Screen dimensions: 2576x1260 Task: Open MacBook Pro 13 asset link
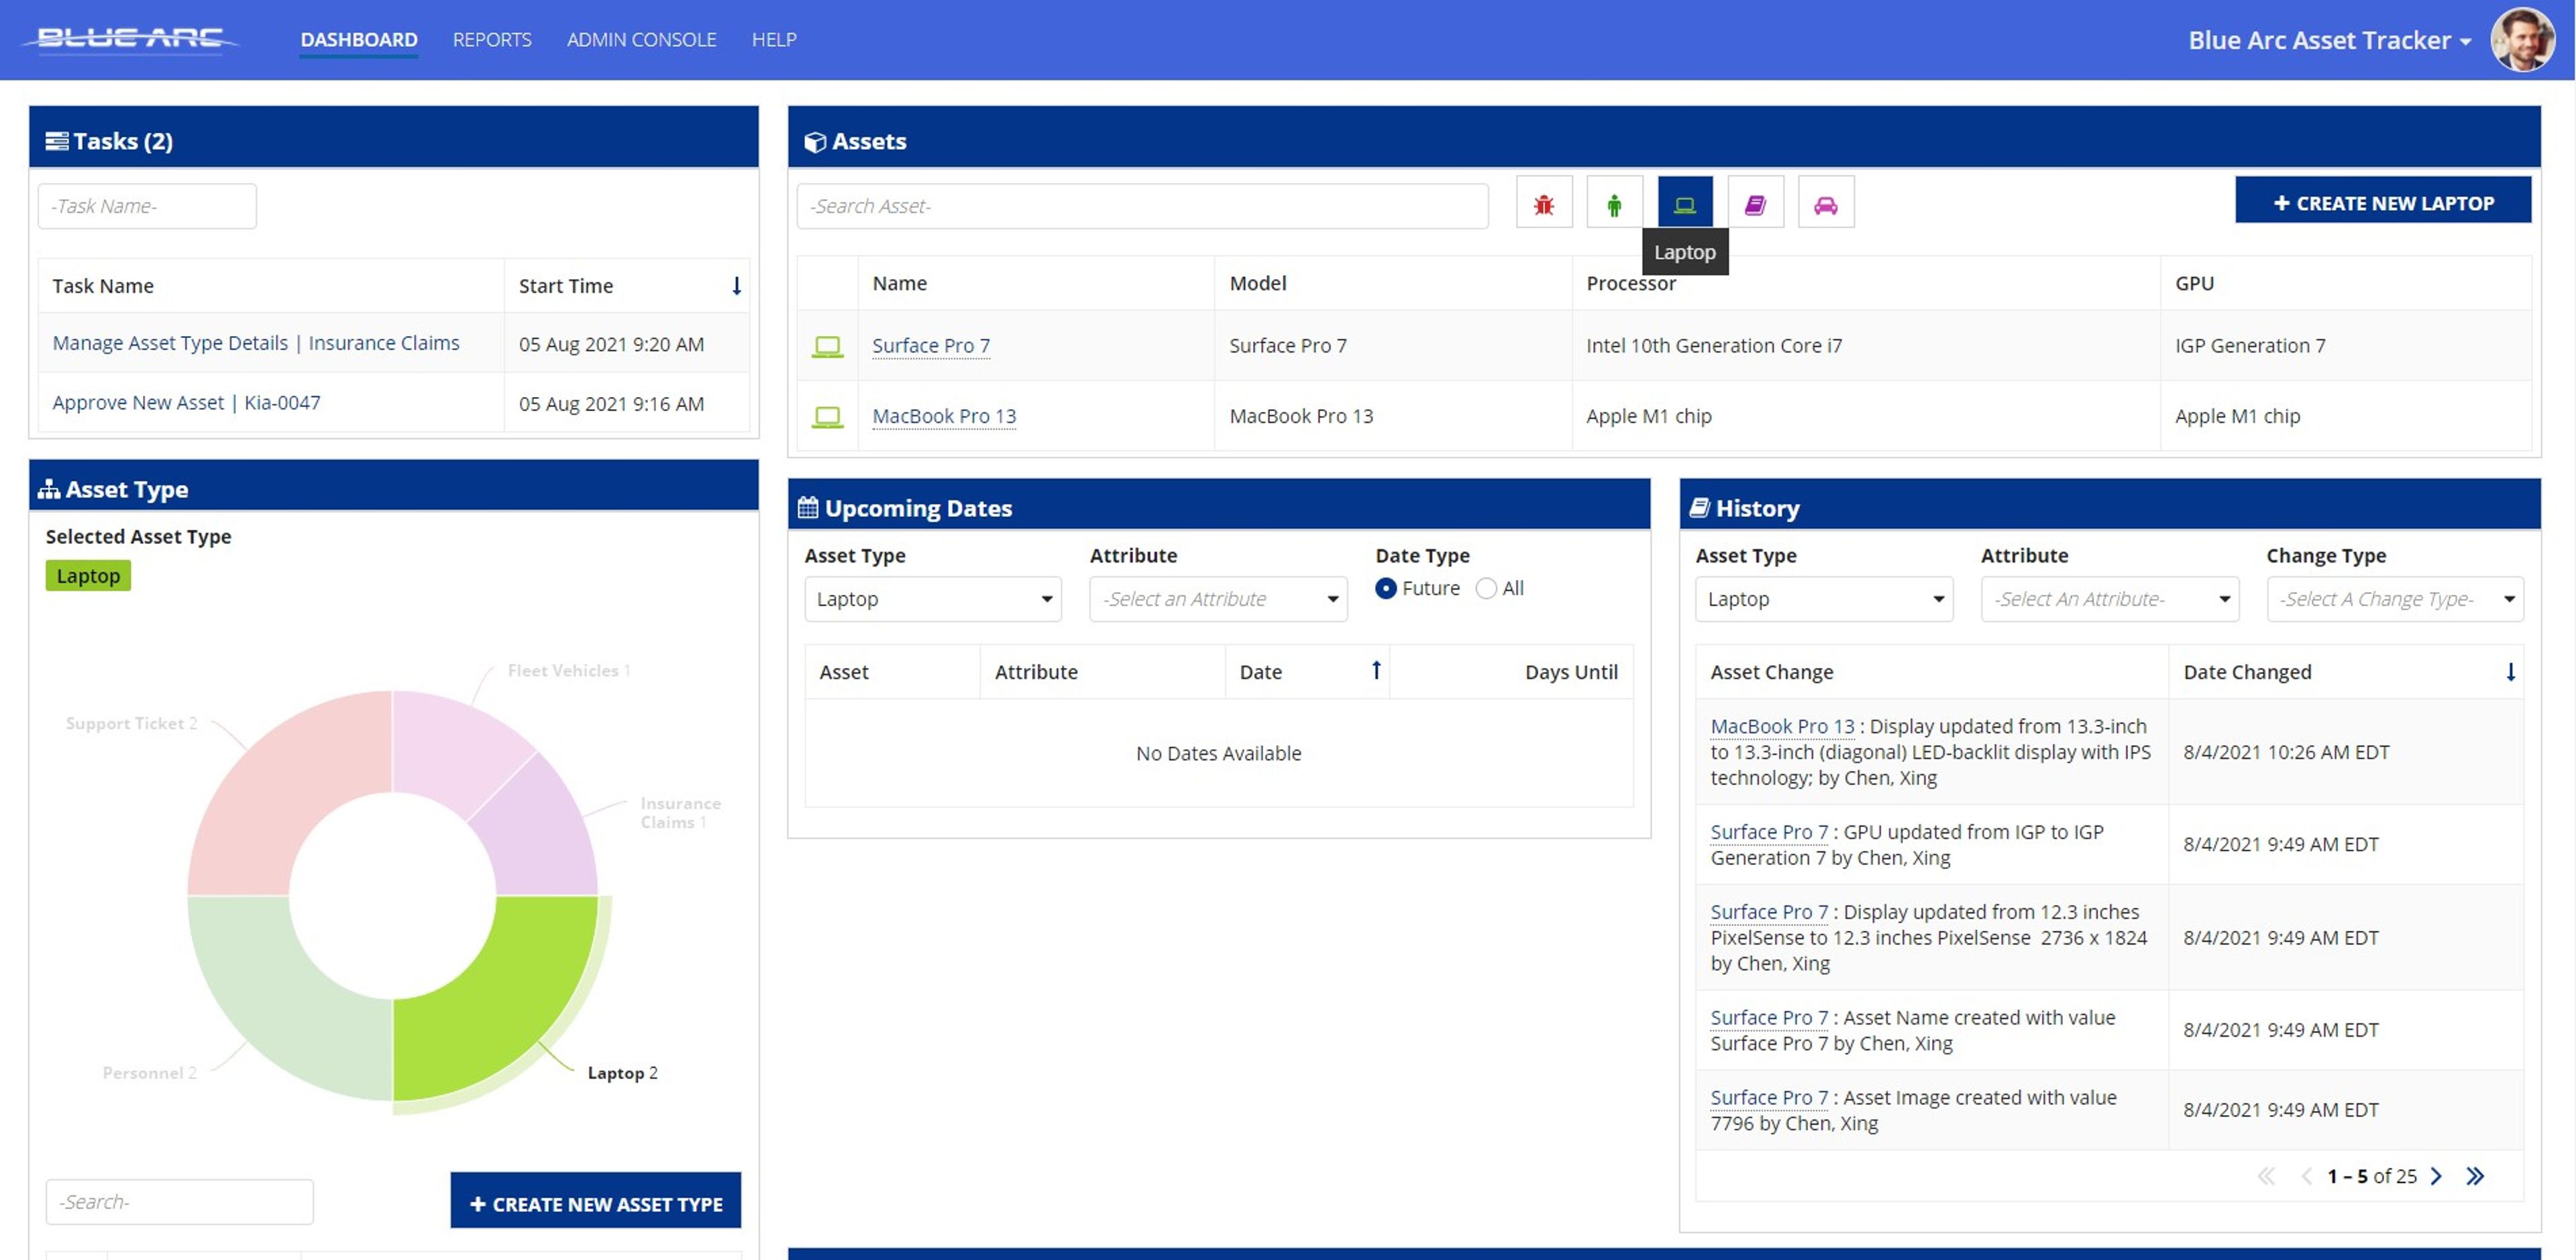(x=944, y=416)
